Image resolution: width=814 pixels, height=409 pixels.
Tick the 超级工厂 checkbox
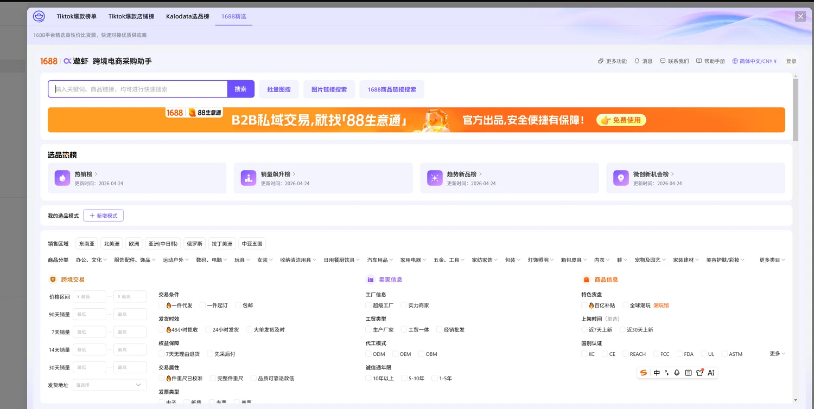pyautogui.click(x=368, y=306)
